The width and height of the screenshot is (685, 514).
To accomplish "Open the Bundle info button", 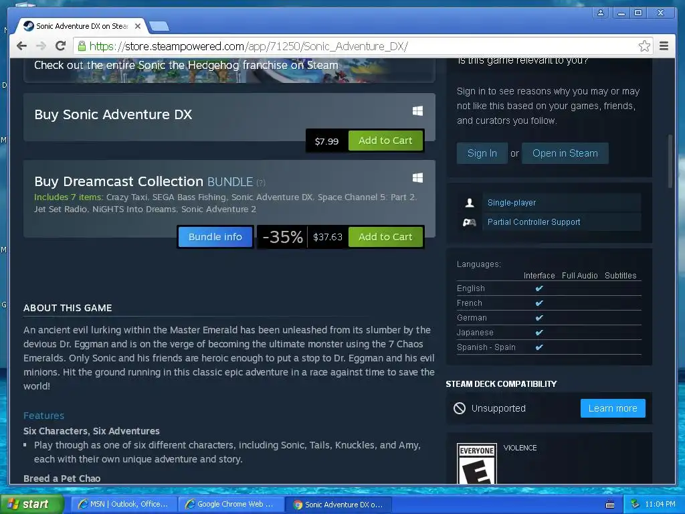I will pyautogui.click(x=215, y=237).
